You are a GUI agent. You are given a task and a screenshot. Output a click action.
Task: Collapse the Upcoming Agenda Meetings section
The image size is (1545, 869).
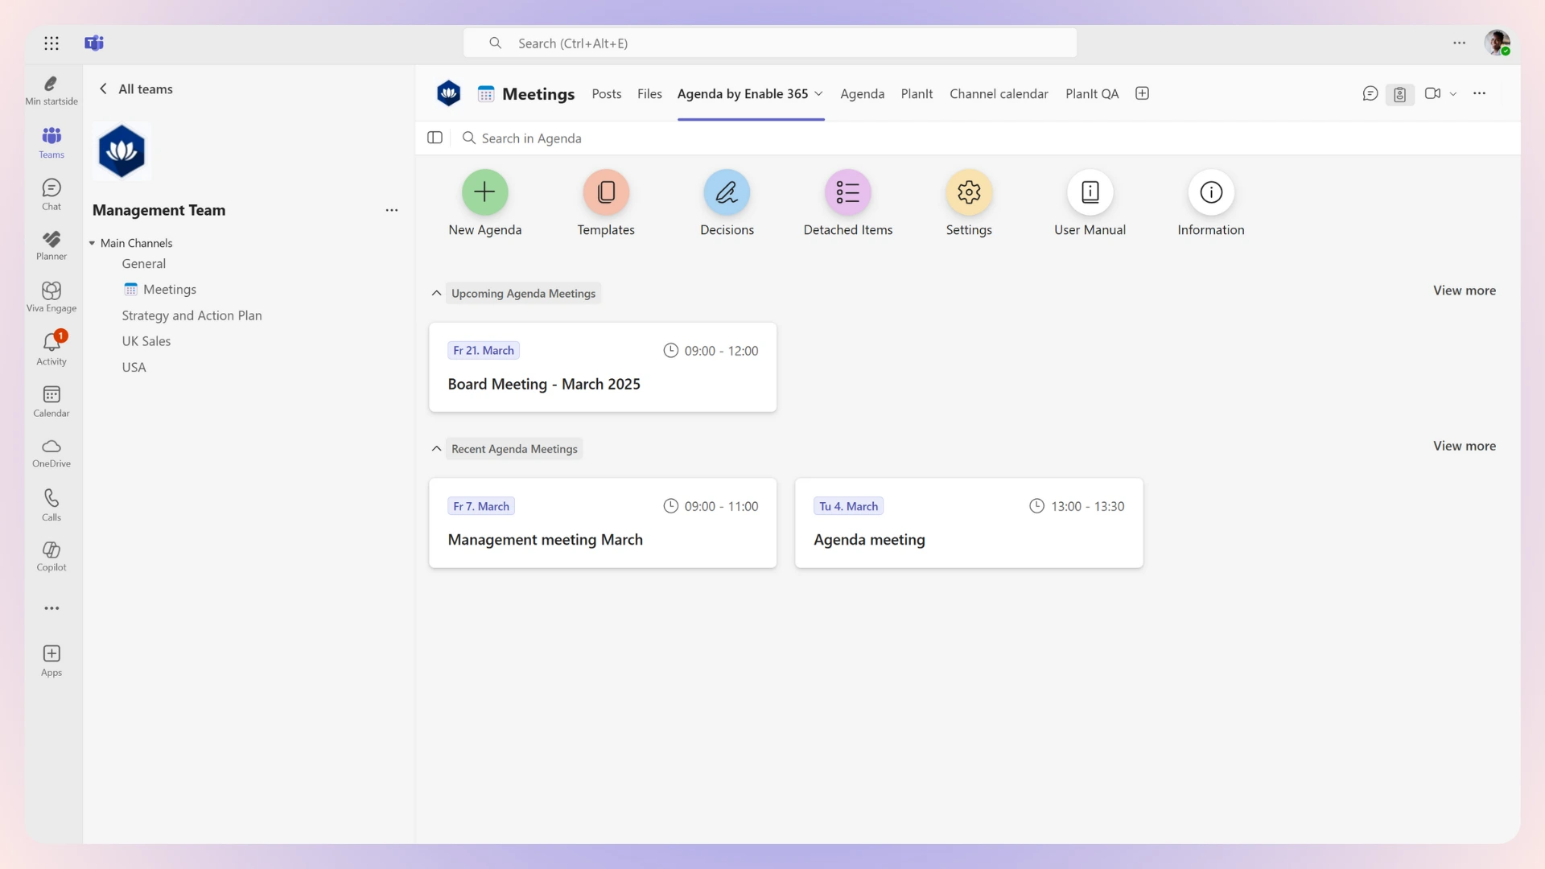(435, 293)
